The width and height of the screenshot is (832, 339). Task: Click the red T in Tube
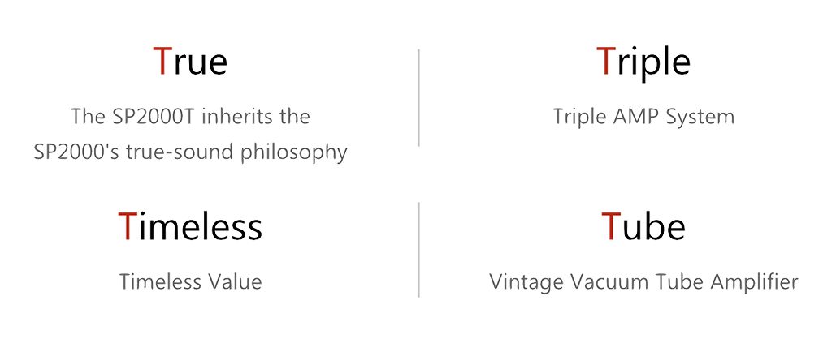[610, 226]
